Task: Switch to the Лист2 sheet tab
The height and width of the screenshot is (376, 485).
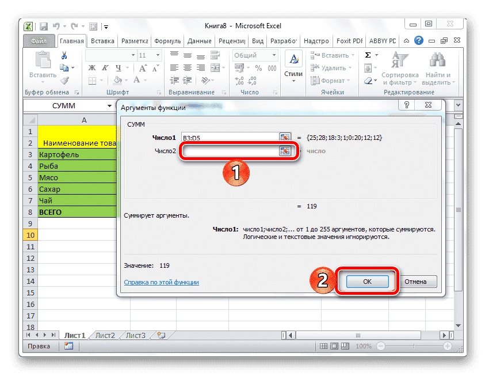Action: (106, 335)
